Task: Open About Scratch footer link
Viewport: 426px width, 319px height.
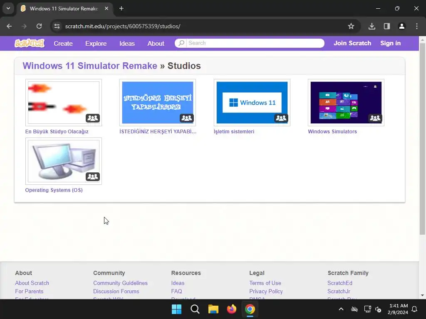Action: coord(32,283)
